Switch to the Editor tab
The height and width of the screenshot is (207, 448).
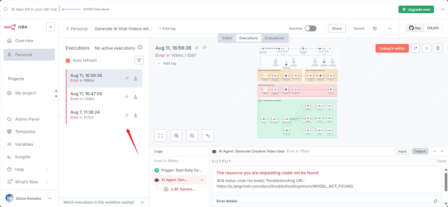[x=227, y=38]
